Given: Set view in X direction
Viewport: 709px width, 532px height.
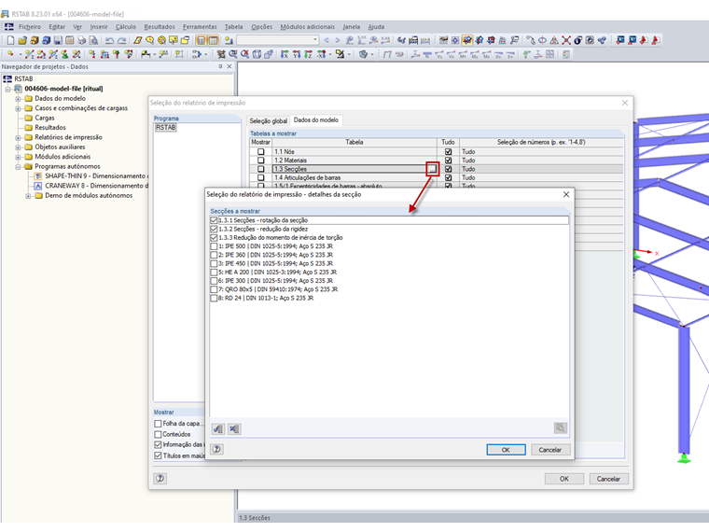Looking at the screenshot, I should [284, 54].
